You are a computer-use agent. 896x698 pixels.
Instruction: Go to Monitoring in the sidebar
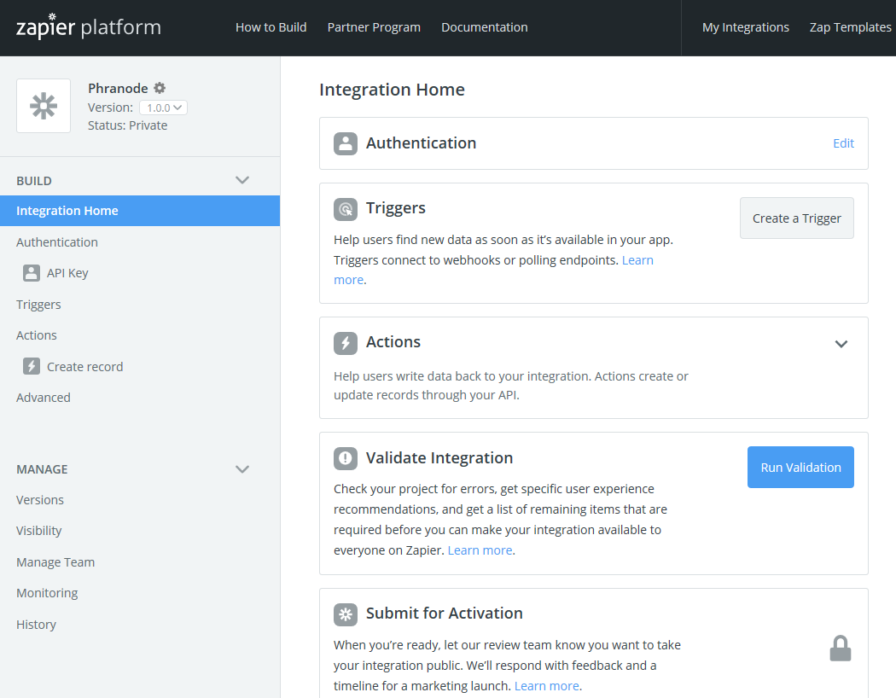[x=47, y=593]
